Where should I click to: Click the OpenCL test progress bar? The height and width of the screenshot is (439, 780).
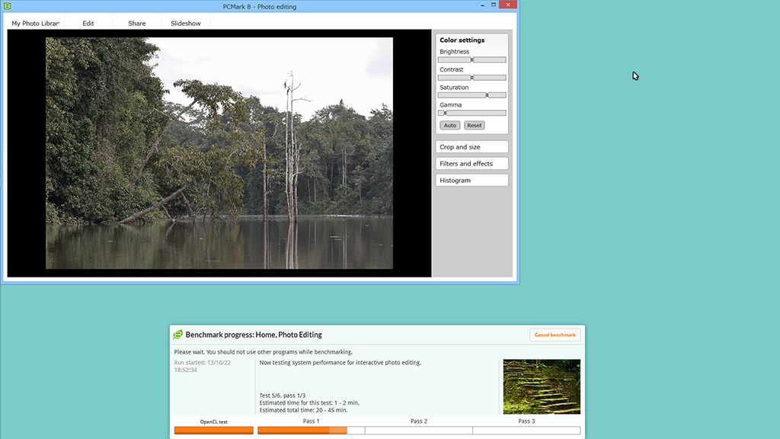[214, 431]
